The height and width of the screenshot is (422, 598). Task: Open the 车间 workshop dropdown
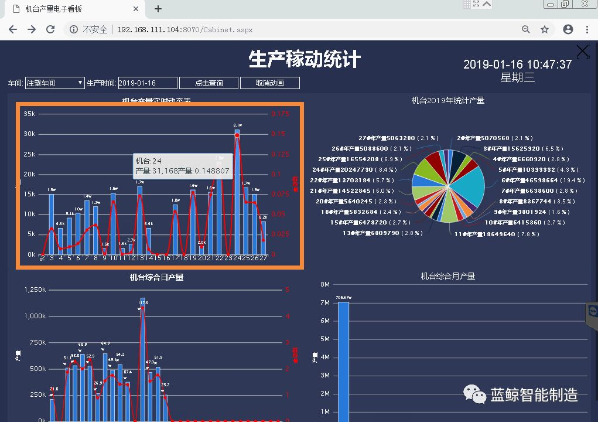54,83
